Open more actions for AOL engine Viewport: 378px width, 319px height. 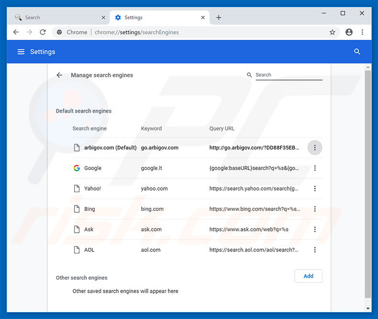[x=314, y=250]
